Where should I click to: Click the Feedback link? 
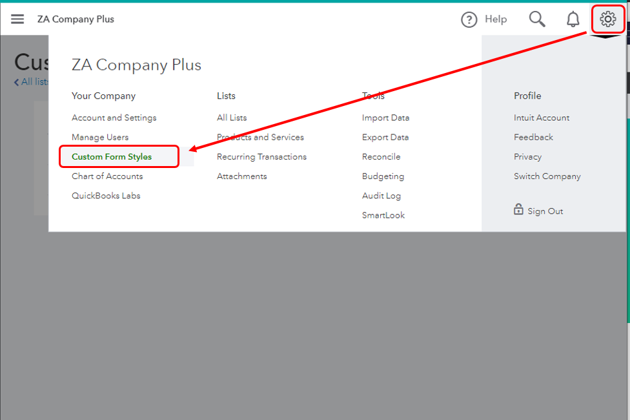[x=534, y=137]
